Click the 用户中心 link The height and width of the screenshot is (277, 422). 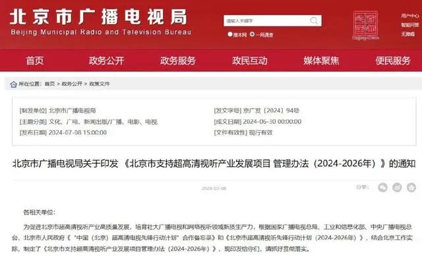410,16
